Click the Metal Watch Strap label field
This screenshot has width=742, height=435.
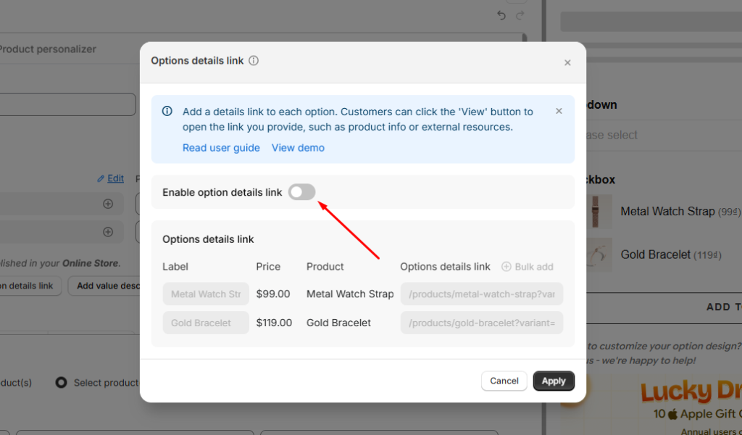pyautogui.click(x=206, y=294)
